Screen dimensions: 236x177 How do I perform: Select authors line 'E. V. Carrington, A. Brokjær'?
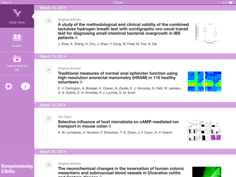coord(119,90)
